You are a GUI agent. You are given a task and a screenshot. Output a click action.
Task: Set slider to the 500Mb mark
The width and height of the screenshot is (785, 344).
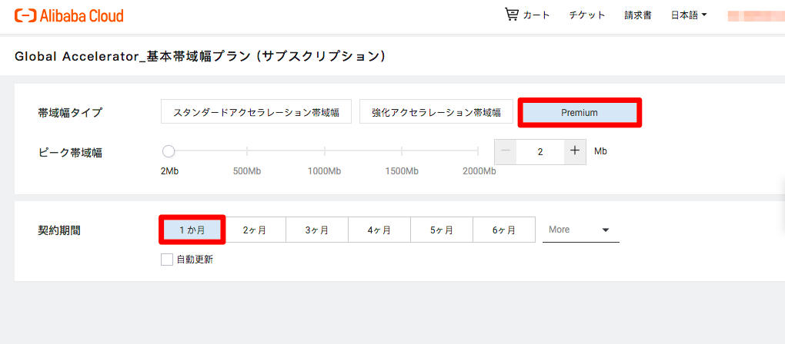pyautogui.click(x=247, y=150)
